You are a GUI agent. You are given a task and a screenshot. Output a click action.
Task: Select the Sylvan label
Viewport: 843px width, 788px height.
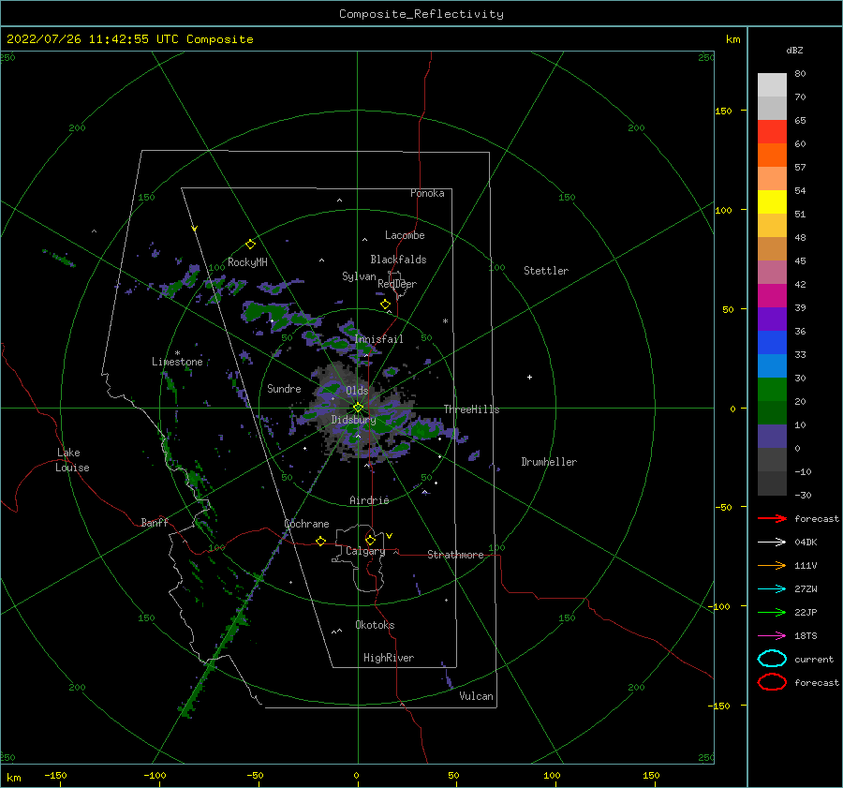click(x=359, y=276)
